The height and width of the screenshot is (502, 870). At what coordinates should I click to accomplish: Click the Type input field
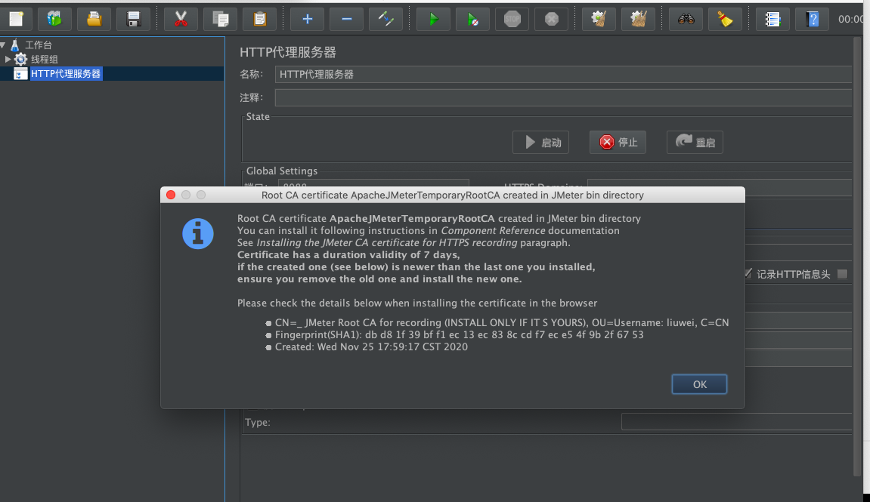(736, 422)
